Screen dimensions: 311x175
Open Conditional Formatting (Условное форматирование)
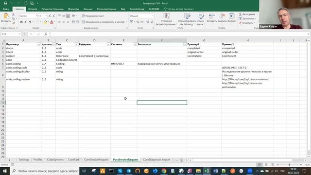(x=166, y=19)
